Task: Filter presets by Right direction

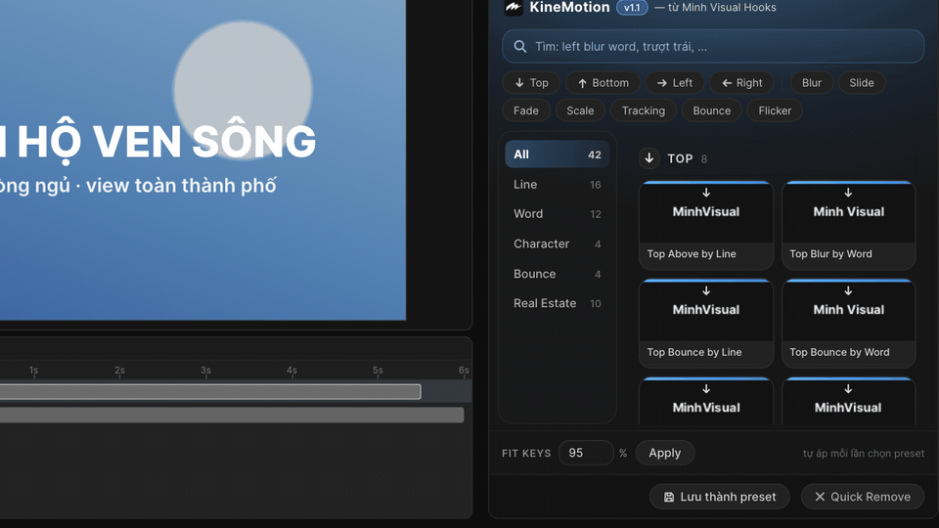Action: click(742, 82)
